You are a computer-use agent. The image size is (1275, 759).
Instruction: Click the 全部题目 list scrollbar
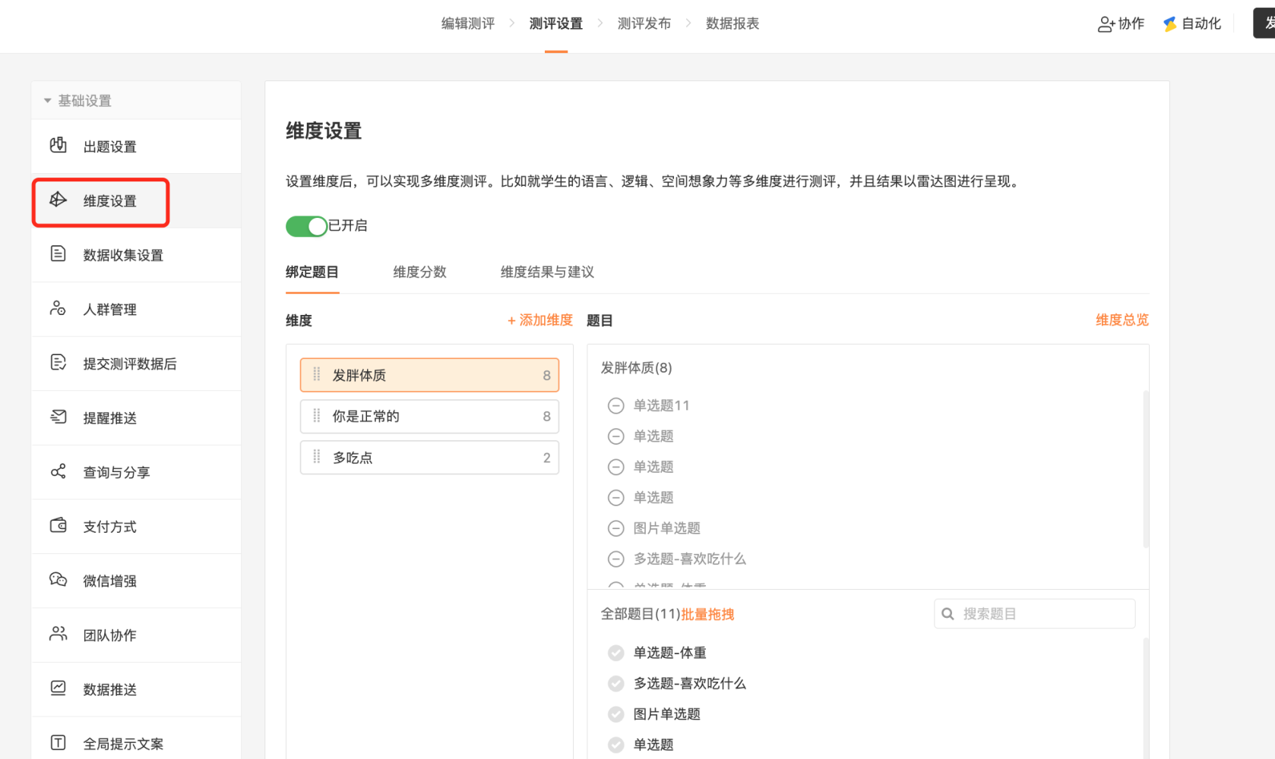[1146, 697]
